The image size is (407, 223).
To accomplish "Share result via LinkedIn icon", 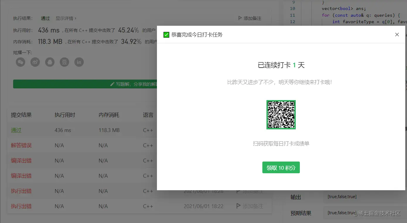I will (x=79, y=62).
